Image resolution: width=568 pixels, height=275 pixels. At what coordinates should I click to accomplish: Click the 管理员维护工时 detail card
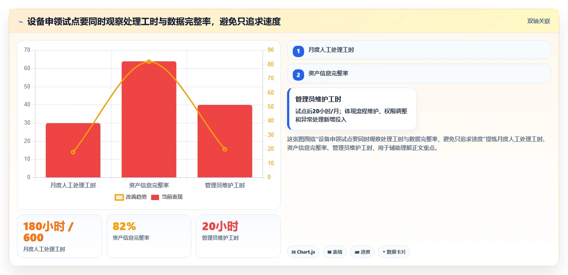[352, 109]
